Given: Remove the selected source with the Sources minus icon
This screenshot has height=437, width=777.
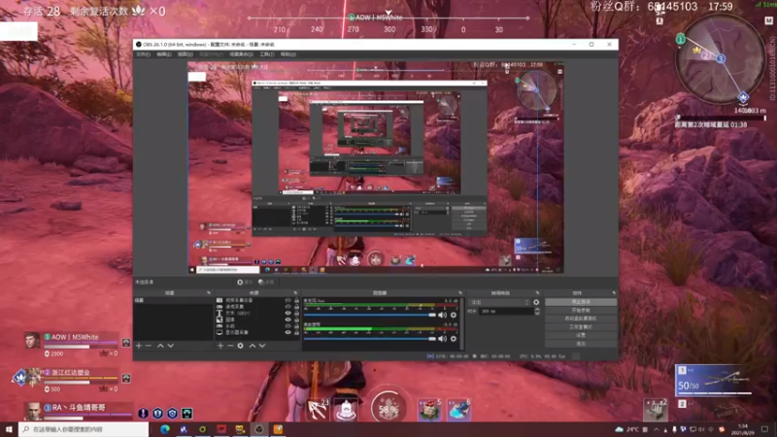Looking at the screenshot, I should tap(230, 346).
